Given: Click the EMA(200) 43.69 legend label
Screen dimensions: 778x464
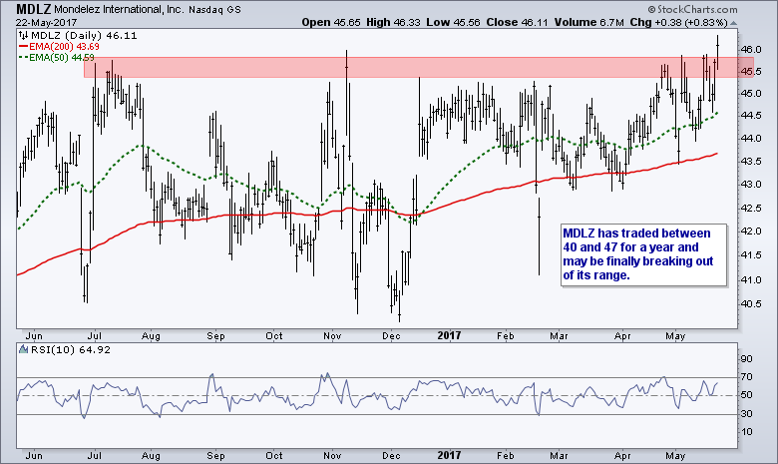Looking at the screenshot, I should click(x=67, y=47).
